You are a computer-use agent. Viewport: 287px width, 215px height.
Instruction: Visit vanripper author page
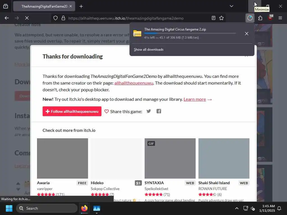(45, 189)
